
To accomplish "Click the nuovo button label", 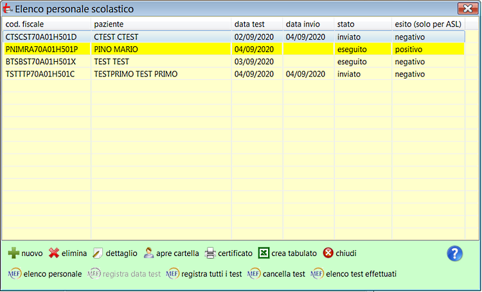I will [32, 253].
